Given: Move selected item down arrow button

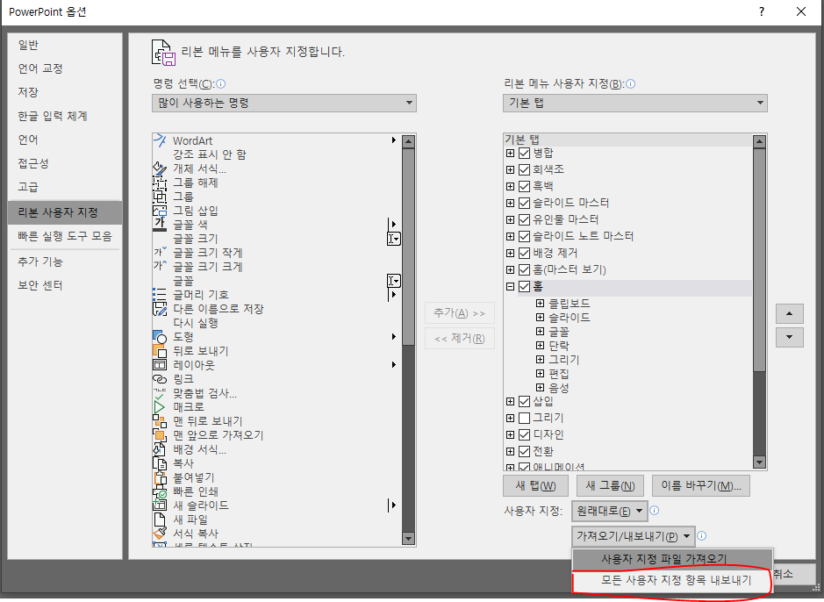Looking at the screenshot, I should point(789,337).
